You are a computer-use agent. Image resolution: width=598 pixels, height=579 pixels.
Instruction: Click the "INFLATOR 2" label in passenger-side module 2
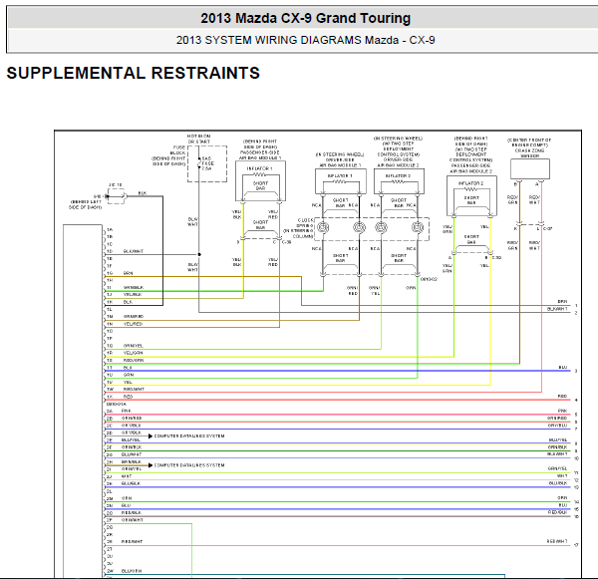(x=470, y=183)
